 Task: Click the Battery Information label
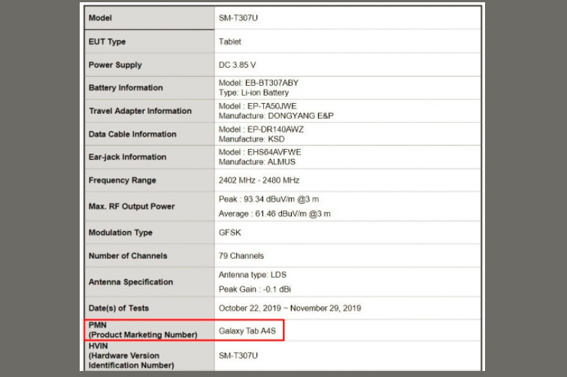pos(126,88)
